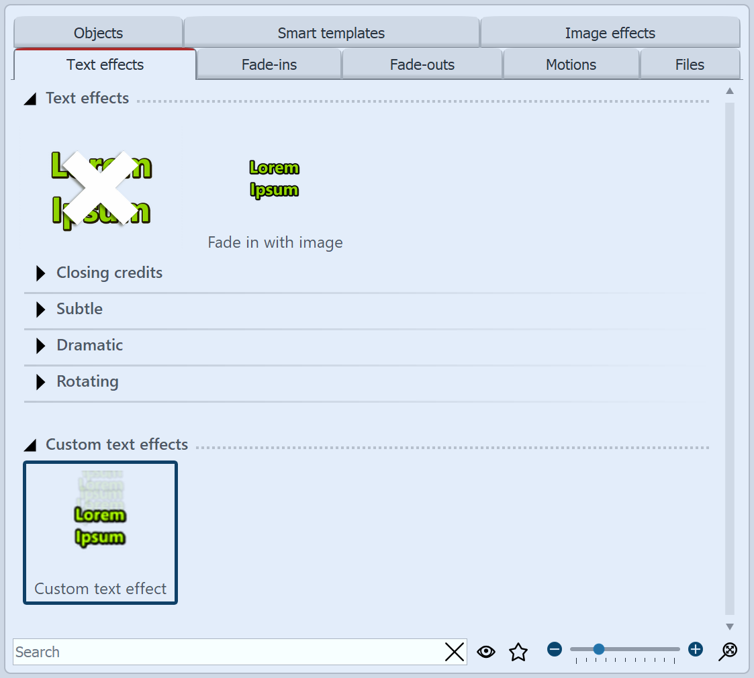This screenshot has width=754, height=678.
Task: Click the zoom out minus icon
Action: (554, 648)
